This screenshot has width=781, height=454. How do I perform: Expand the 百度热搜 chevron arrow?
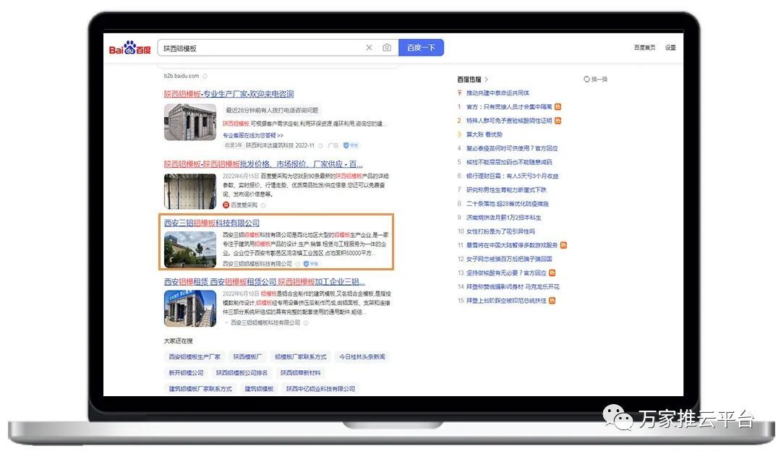pyautogui.click(x=486, y=79)
